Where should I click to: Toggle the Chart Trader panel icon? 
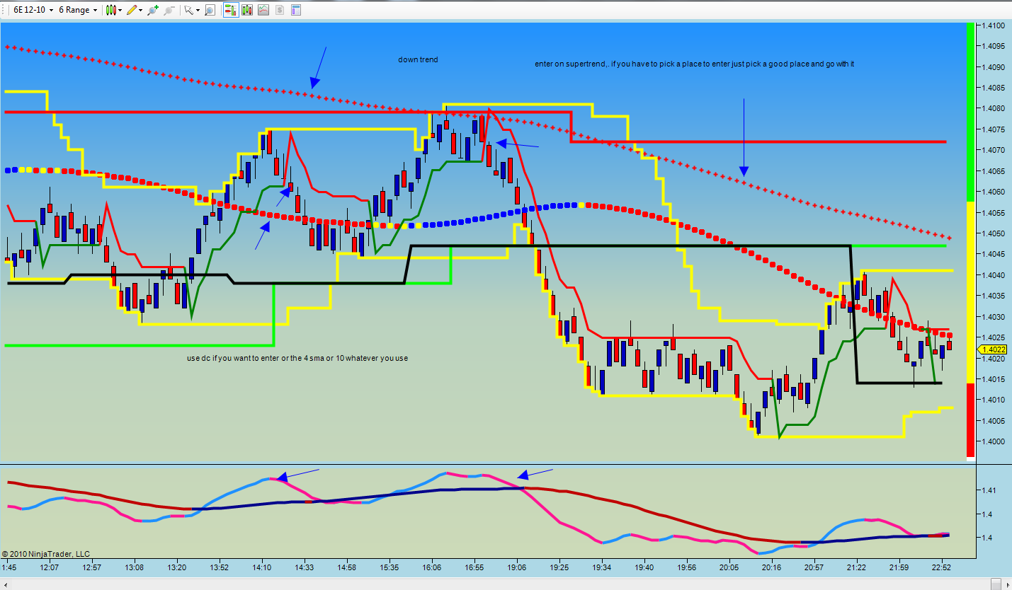[230, 10]
